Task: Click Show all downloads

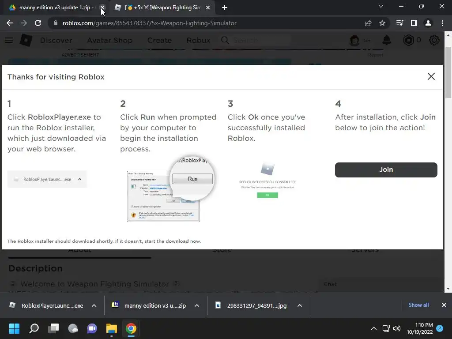Action: [418, 305]
